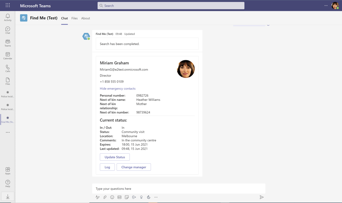Send the message with the arrow icon
This screenshot has width=342, height=203.
click(262, 197)
